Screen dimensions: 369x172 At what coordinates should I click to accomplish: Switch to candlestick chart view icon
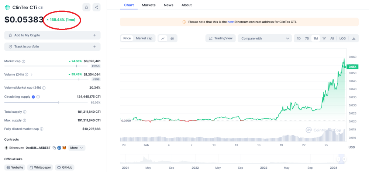(172, 38)
